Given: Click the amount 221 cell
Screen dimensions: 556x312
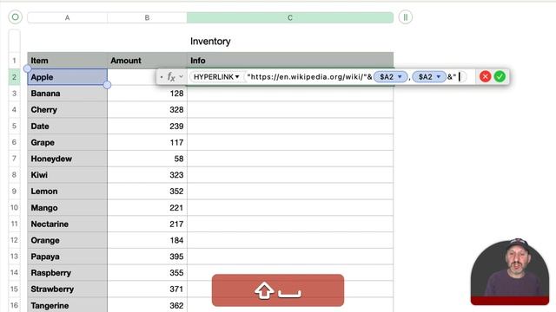Looking at the screenshot, I should coord(147,208).
